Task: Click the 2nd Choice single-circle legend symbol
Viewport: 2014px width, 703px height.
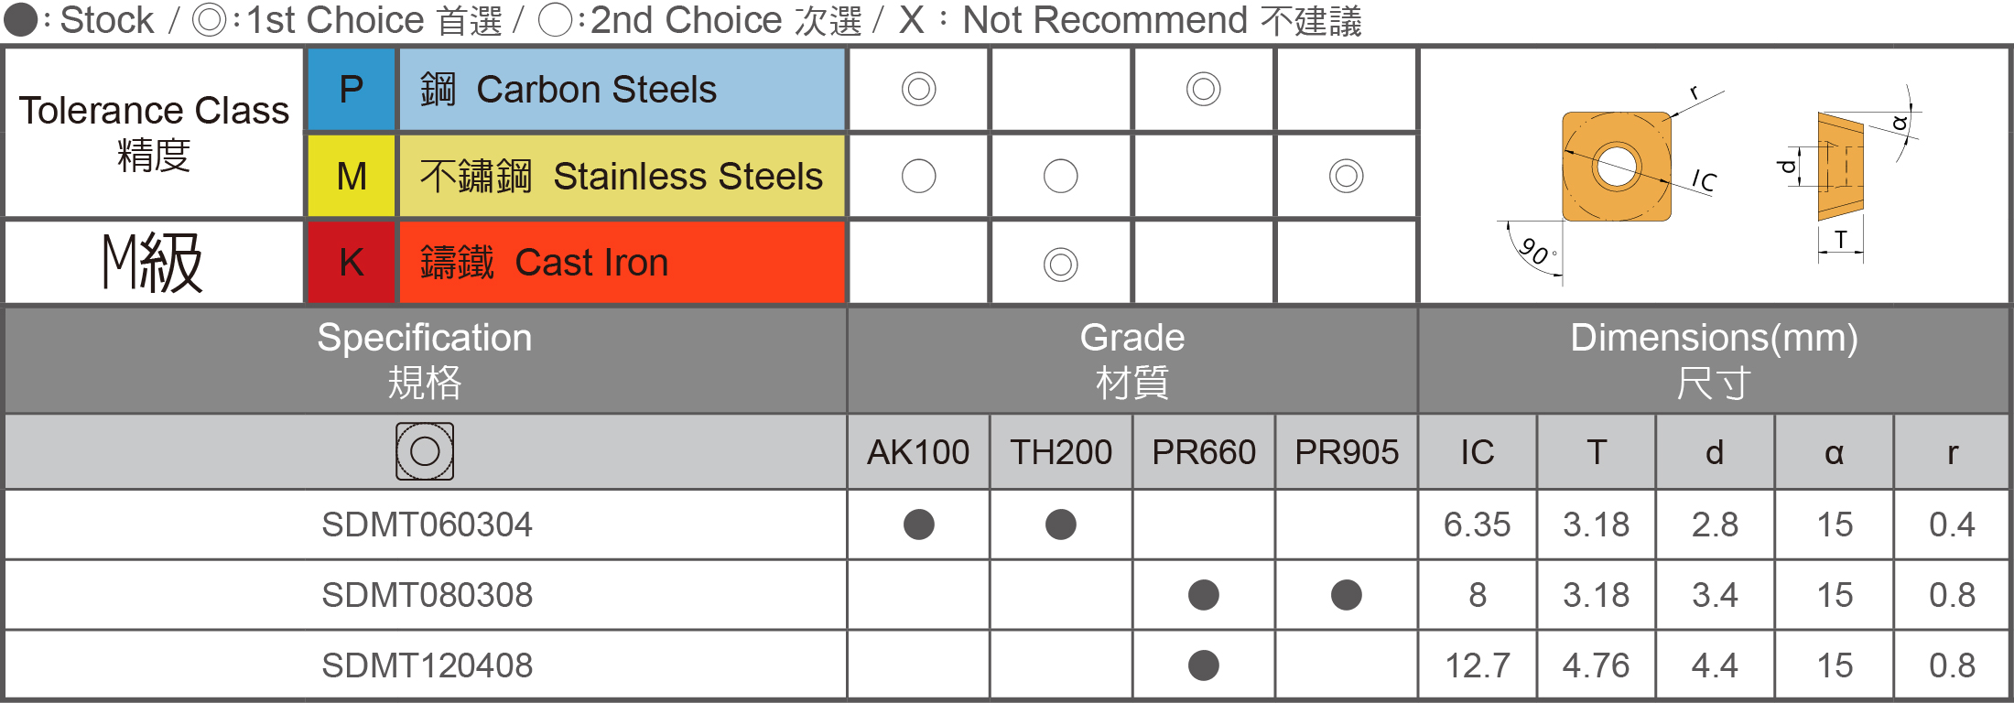Action: click(x=555, y=20)
